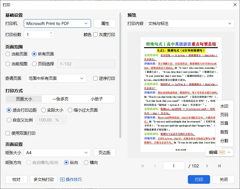The image size is (240, 189).
Task: Click the 多文档打印 button
Action: (x=43, y=179)
